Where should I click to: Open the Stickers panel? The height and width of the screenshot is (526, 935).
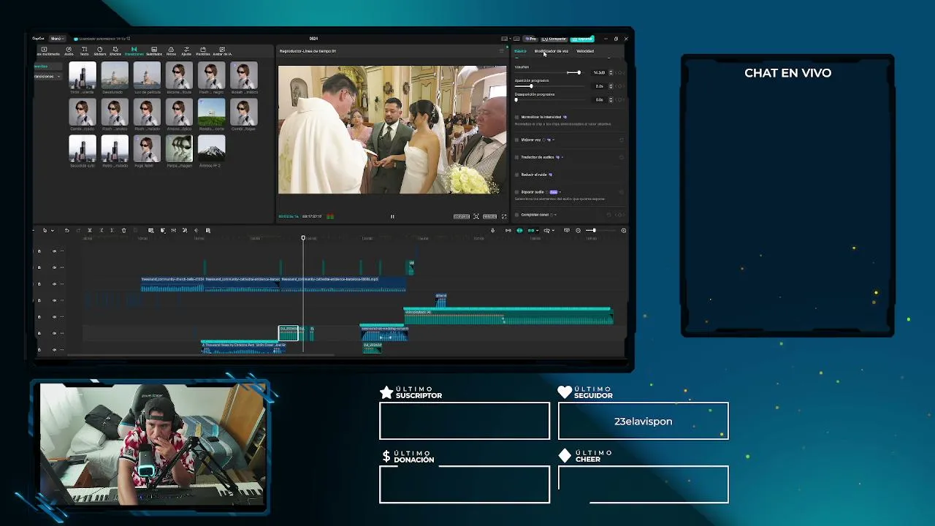pyautogui.click(x=99, y=51)
